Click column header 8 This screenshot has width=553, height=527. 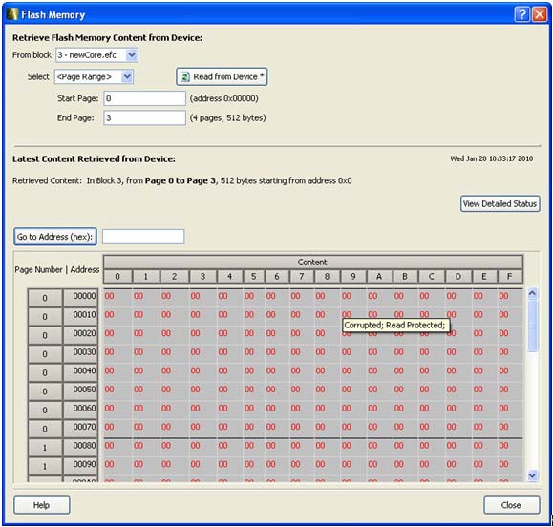tap(327, 277)
